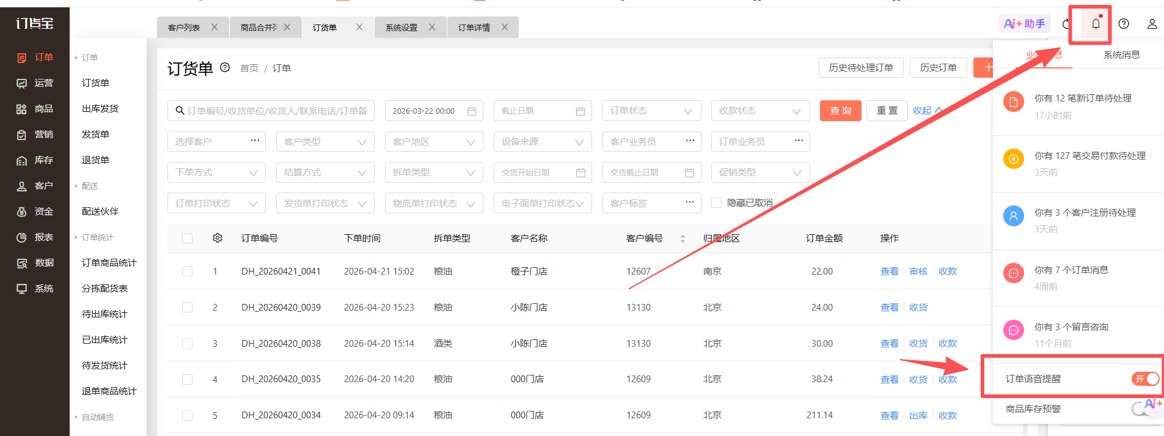Open the 库存 sidebar module
Viewport: 1164px width, 436px height.
[x=35, y=160]
